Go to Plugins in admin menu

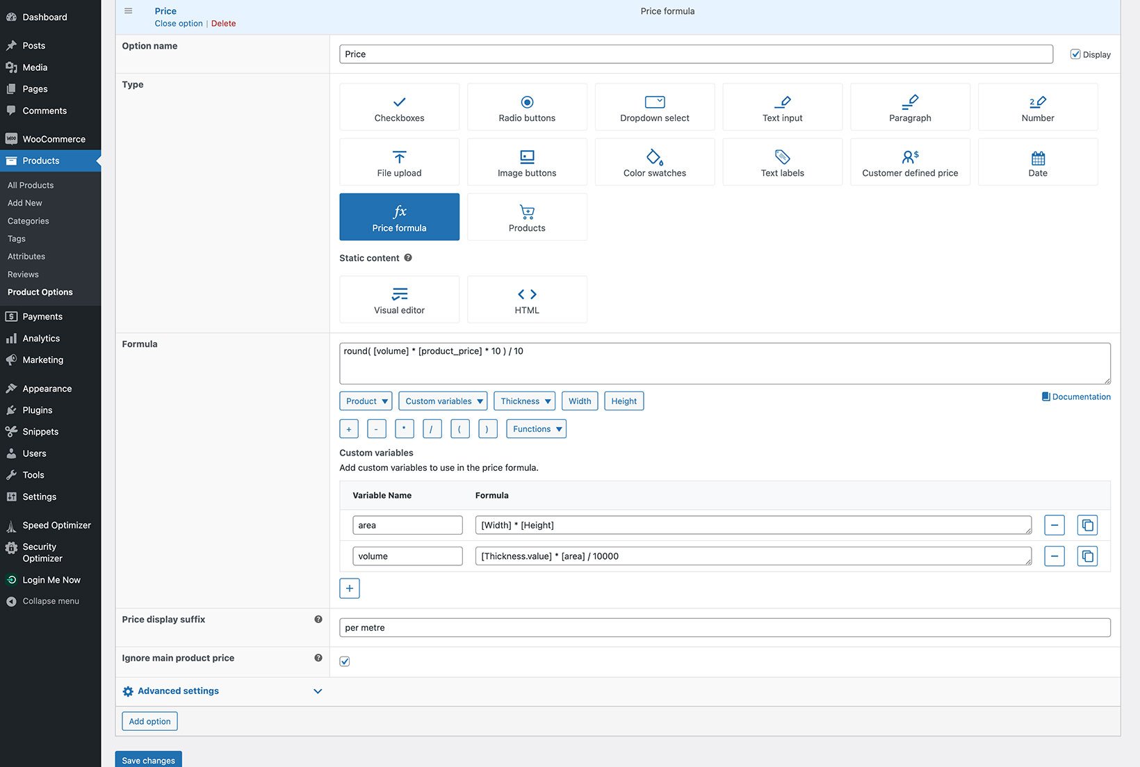click(x=37, y=410)
